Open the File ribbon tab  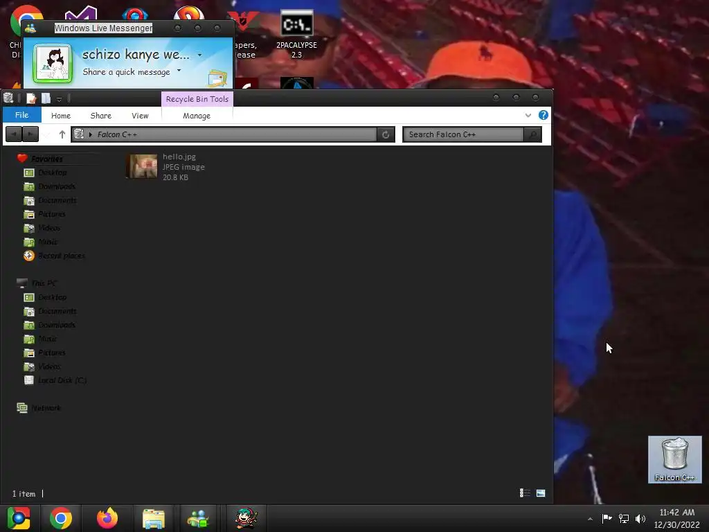point(21,115)
